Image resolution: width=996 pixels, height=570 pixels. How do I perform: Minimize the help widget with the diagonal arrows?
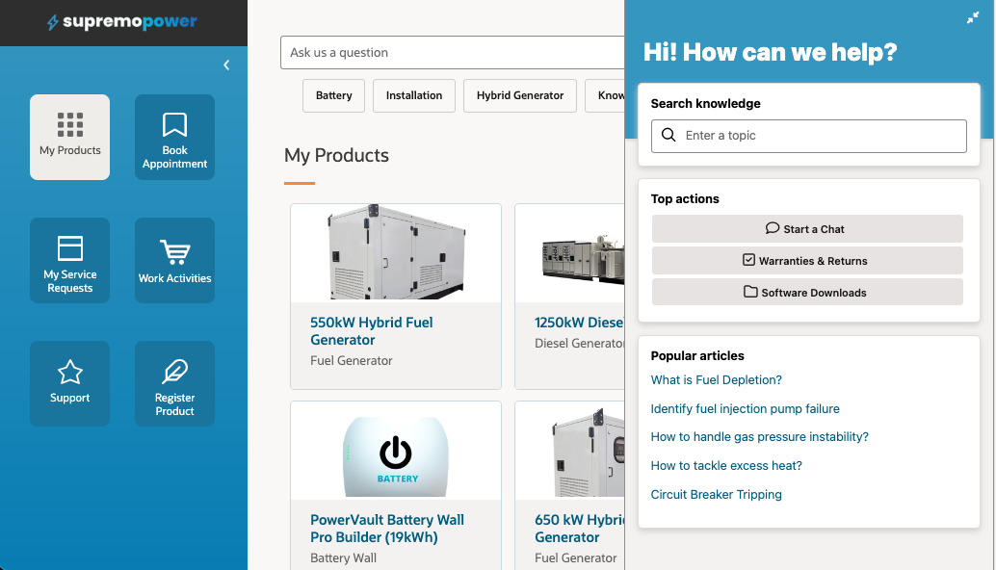(972, 17)
